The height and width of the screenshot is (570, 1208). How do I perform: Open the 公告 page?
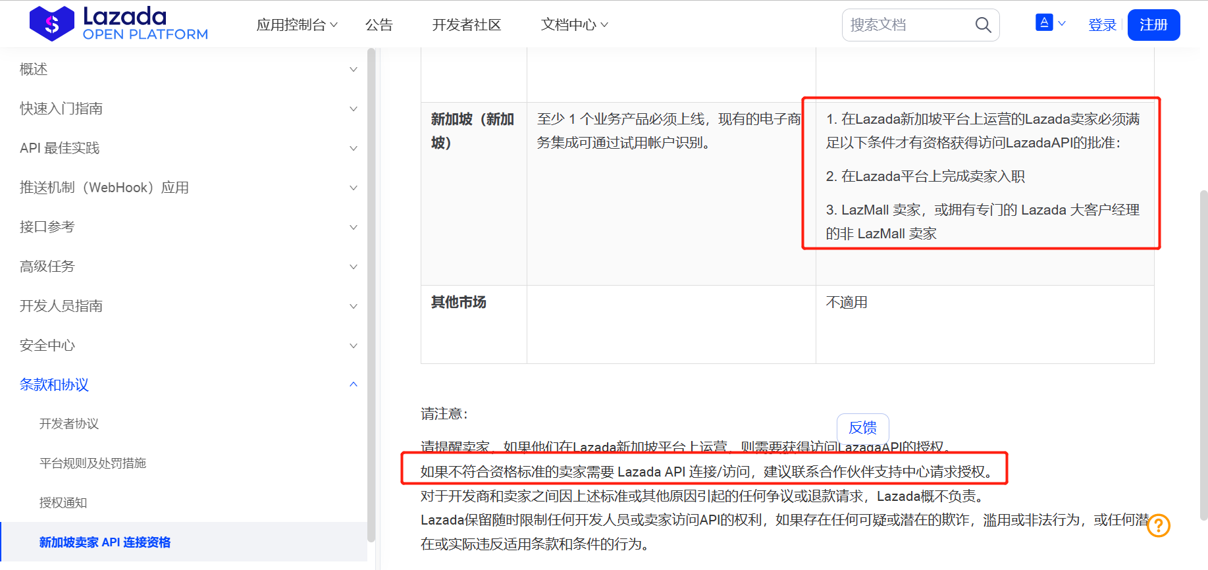pyautogui.click(x=379, y=25)
